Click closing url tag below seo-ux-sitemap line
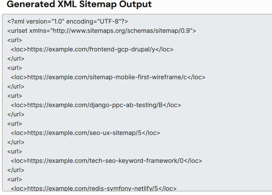This screenshot has height=195, width=272. (x=16, y=142)
